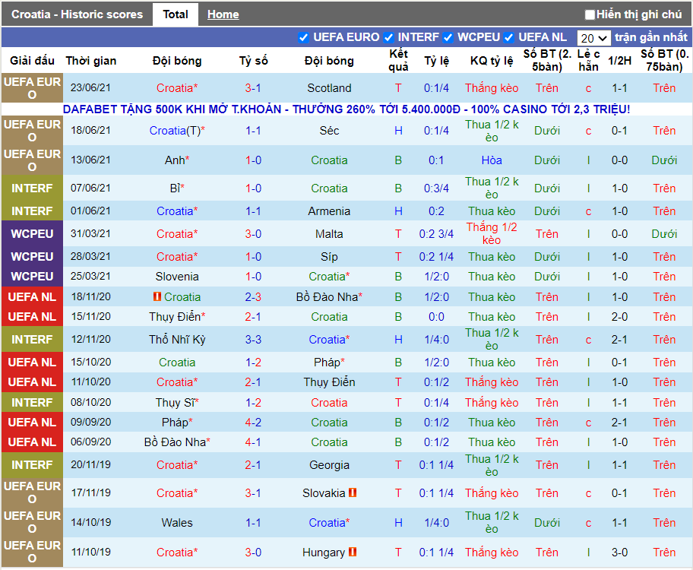The width and height of the screenshot is (693, 570).
Task: Open the 2-3 score against Bồ Đào Nha
Action: point(253,297)
